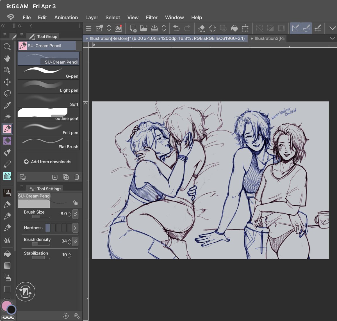
Task: Select the pink main color swatch
Action: coord(6,306)
